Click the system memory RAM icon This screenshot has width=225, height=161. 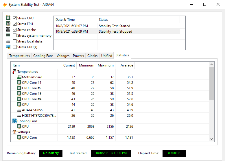[8, 35]
